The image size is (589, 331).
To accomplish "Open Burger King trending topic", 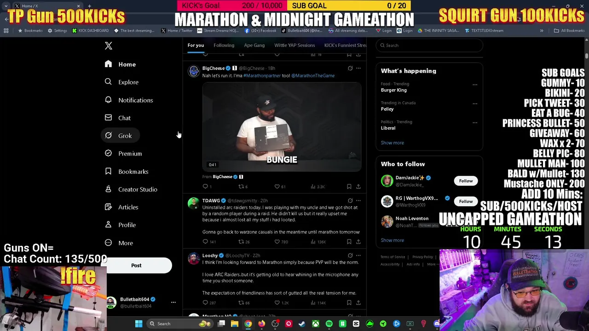I will (x=394, y=90).
